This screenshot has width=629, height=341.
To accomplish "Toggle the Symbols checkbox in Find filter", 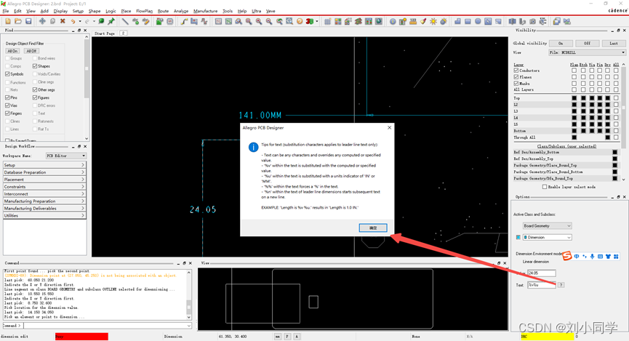I will tap(7, 74).
